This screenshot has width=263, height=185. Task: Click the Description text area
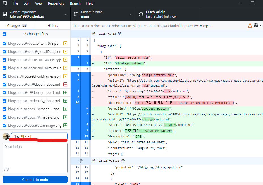click(x=35, y=158)
